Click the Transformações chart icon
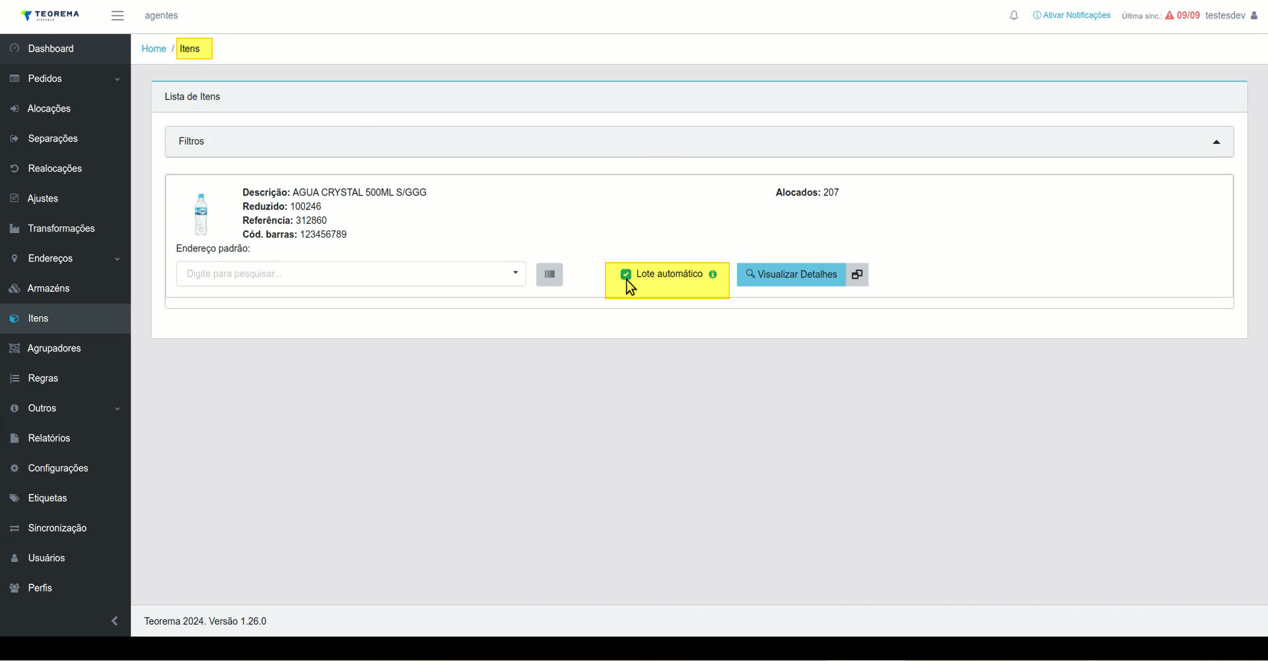 (15, 228)
